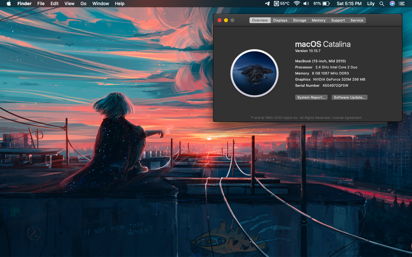
Task: Open Notification Center list icon
Action: point(401,4)
